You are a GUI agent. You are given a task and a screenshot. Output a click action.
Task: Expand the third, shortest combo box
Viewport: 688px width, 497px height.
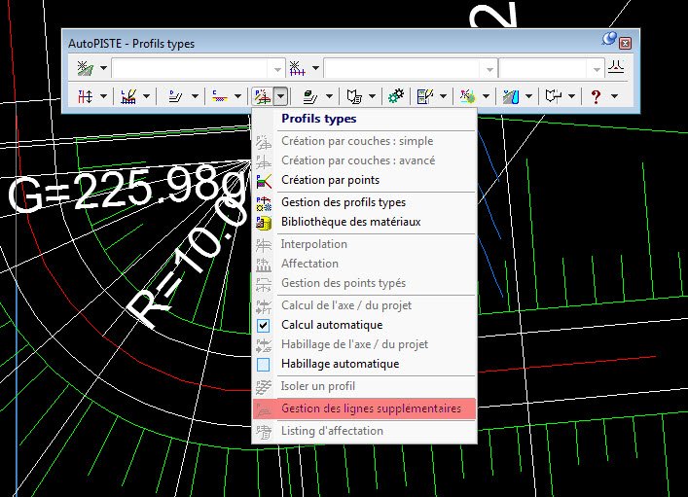597,69
